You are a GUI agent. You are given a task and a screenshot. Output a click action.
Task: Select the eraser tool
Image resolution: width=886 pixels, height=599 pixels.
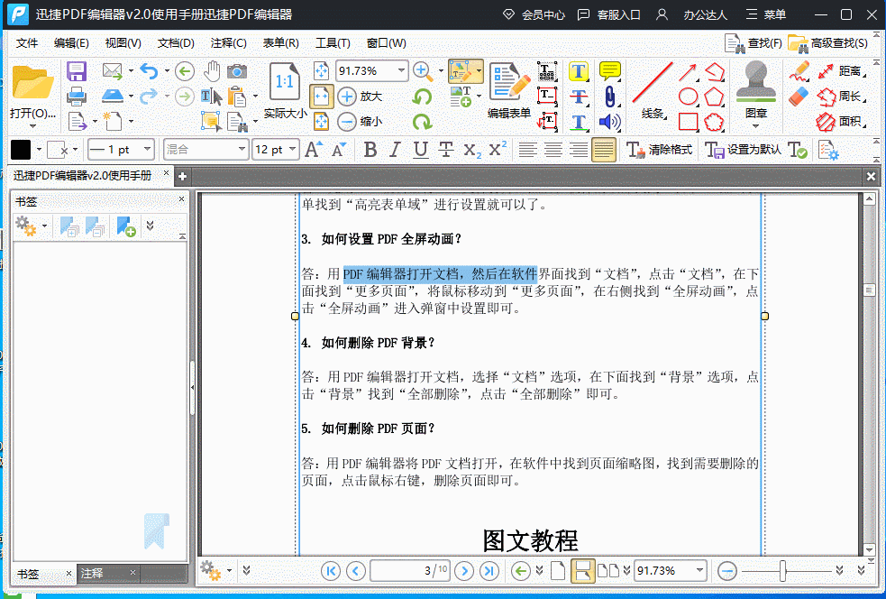click(x=799, y=97)
